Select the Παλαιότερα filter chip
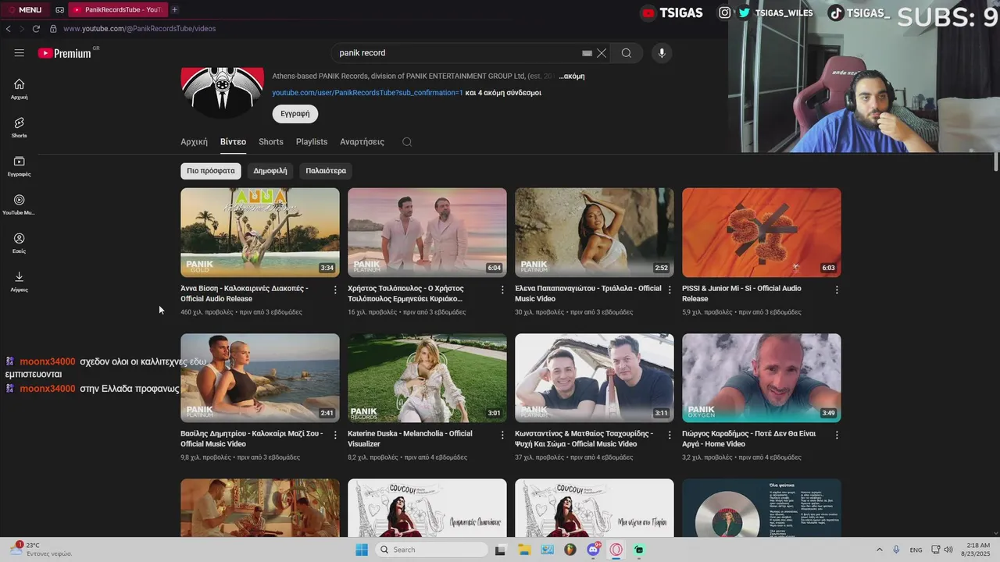Viewport: 1000px width, 562px height. click(326, 171)
